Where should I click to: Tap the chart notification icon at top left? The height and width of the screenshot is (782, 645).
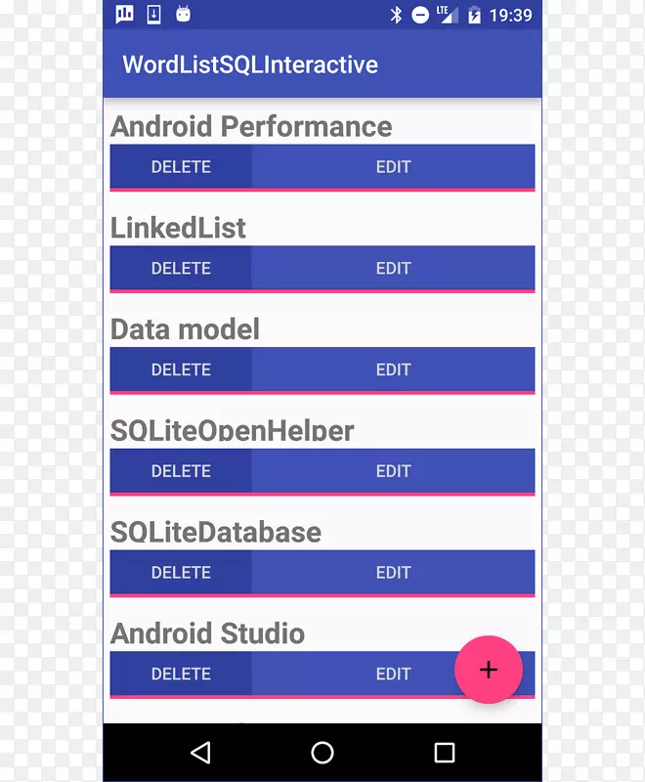tap(124, 15)
